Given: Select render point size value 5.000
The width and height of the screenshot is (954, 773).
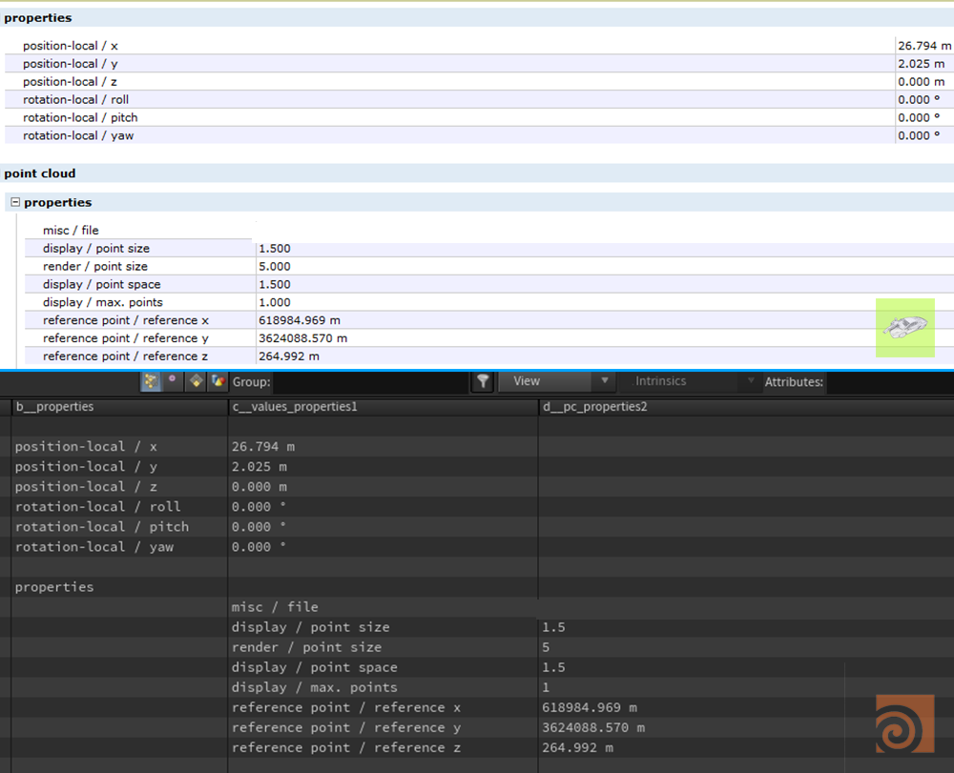Looking at the screenshot, I should click(x=275, y=266).
